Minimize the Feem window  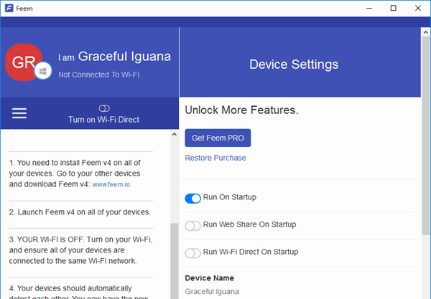tap(369, 8)
